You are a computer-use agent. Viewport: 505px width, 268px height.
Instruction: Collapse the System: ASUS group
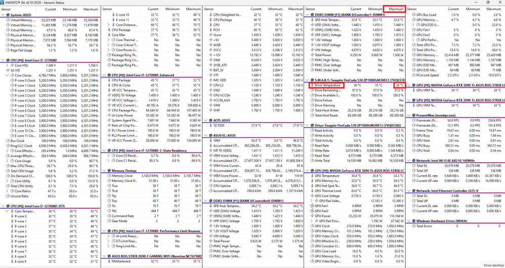(3, 15)
